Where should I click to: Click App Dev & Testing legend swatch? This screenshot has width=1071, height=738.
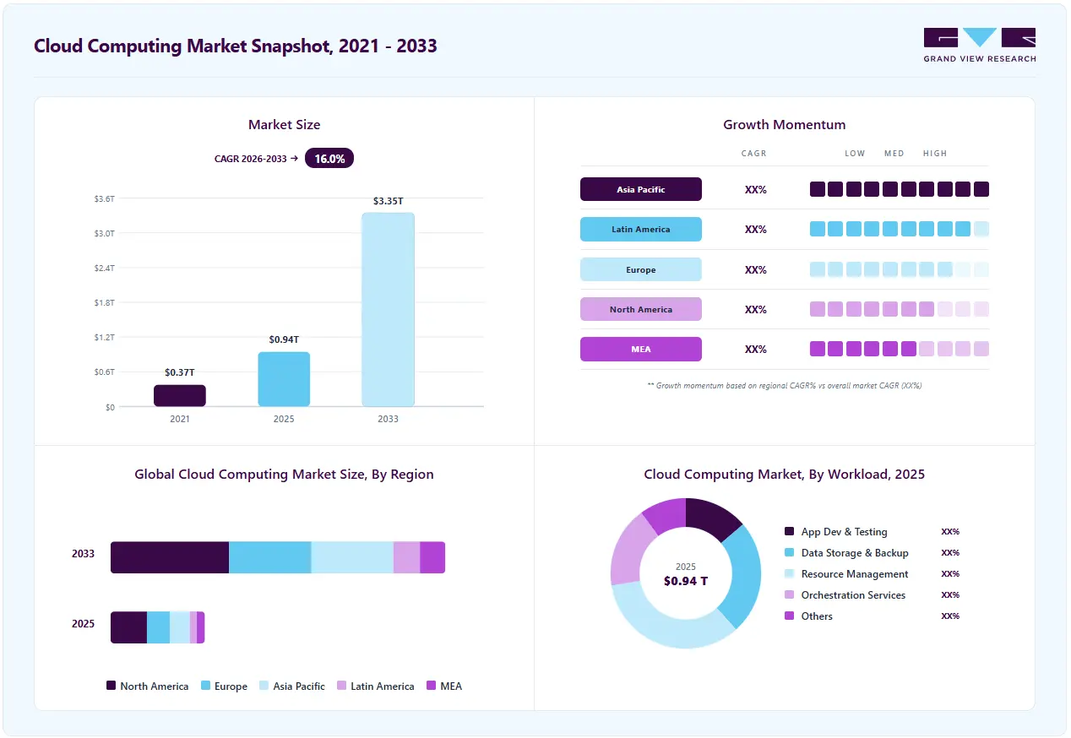click(x=790, y=531)
